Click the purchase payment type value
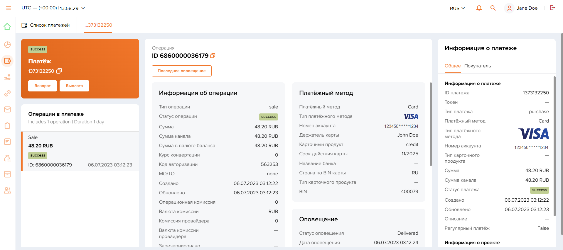The width and height of the screenshot is (563, 250). 539,112
